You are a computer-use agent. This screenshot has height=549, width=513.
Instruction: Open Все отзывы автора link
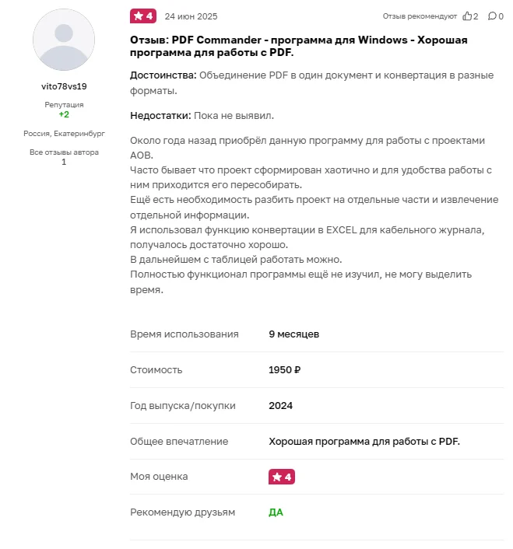64,152
